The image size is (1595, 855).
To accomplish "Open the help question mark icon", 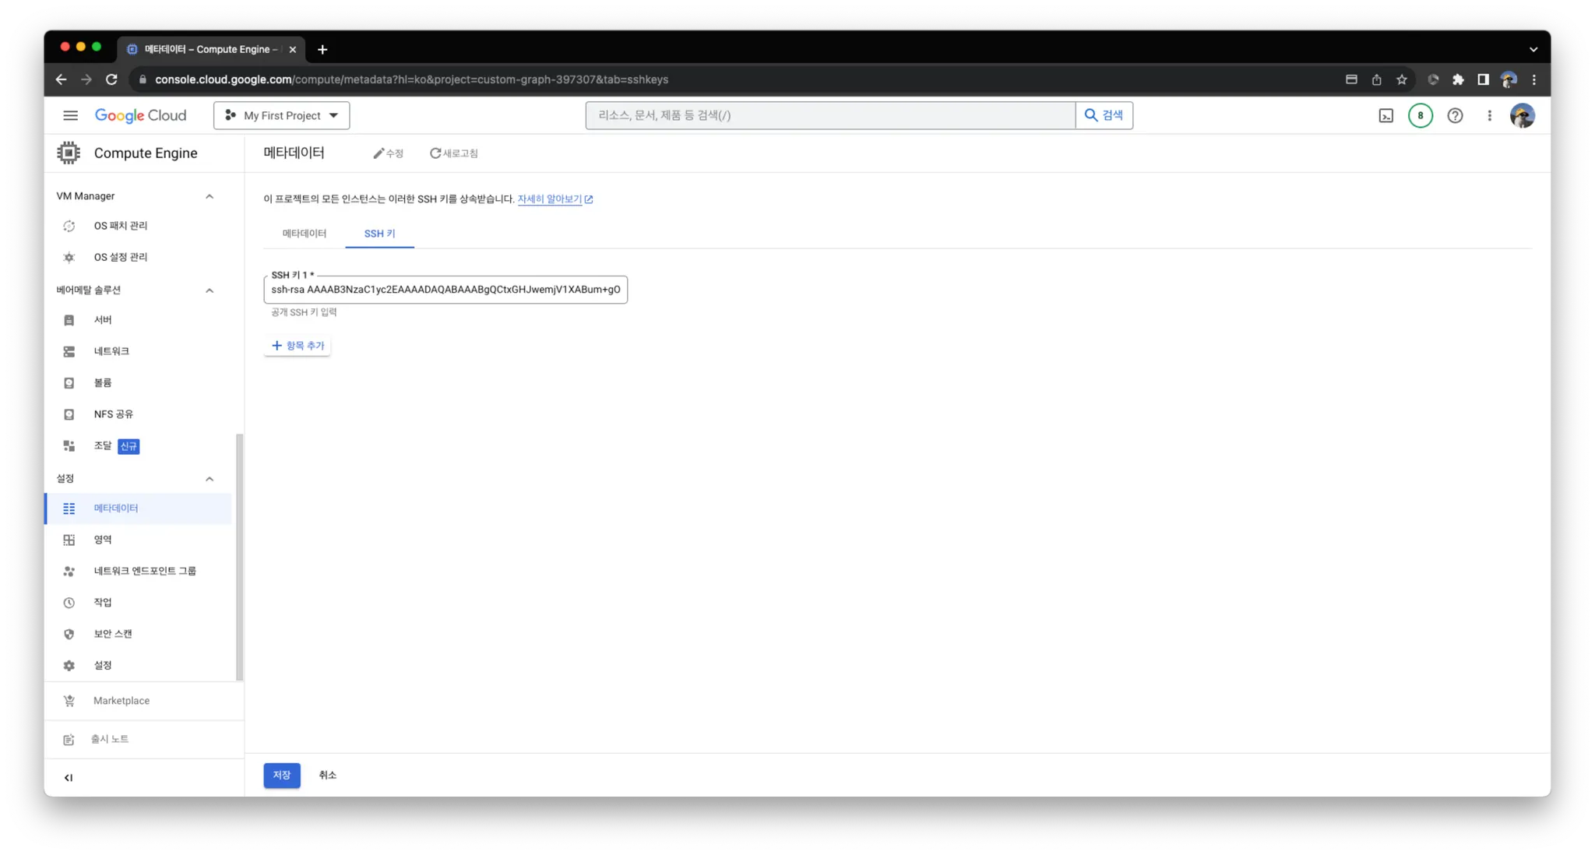I will pyautogui.click(x=1455, y=115).
